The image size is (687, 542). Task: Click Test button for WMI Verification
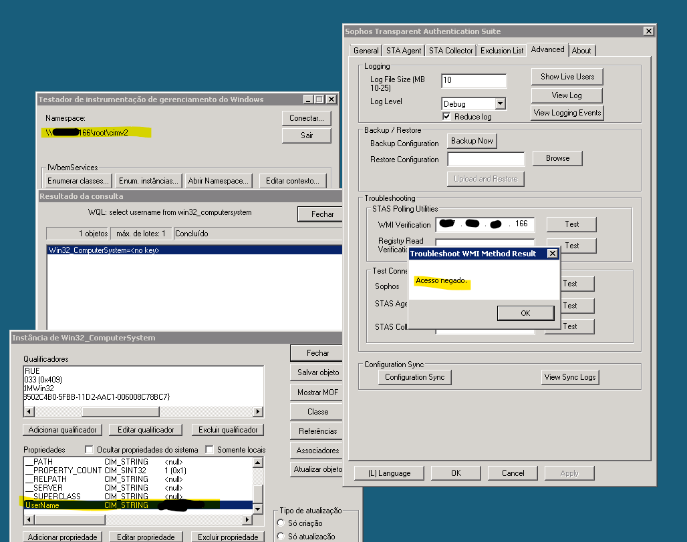(x=571, y=224)
